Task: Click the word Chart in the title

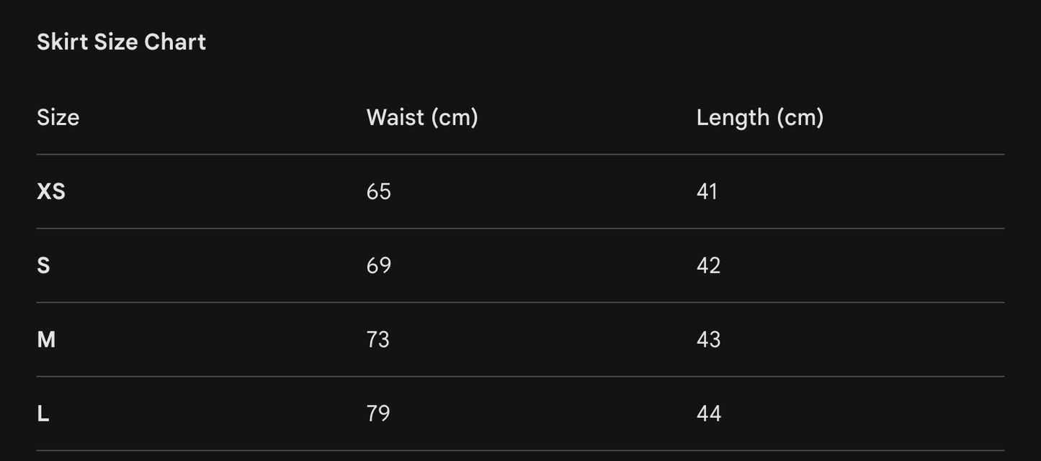Action: (175, 42)
